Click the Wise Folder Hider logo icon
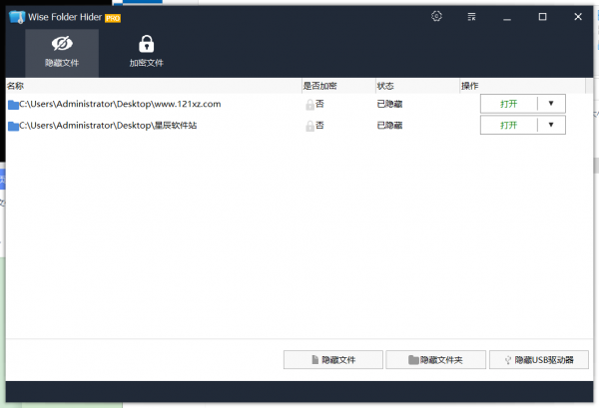Image resolution: width=599 pixels, height=408 pixels. tap(17, 17)
